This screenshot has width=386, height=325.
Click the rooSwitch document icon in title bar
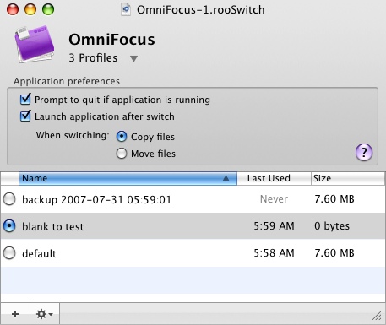click(126, 9)
